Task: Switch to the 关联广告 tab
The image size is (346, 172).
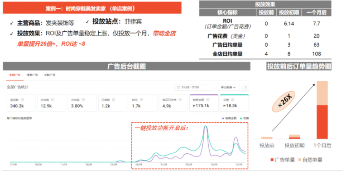Action: [50, 75]
